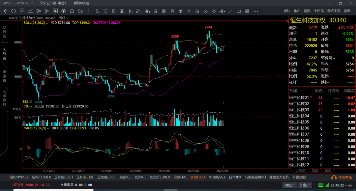The height and width of the screenshot is (191, 356).
Task: Open the alert bell icon
Action: point(72,11)
